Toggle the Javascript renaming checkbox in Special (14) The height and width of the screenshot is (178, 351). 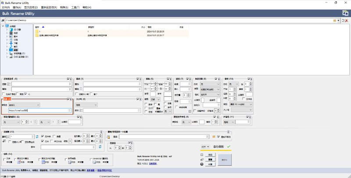91,159
